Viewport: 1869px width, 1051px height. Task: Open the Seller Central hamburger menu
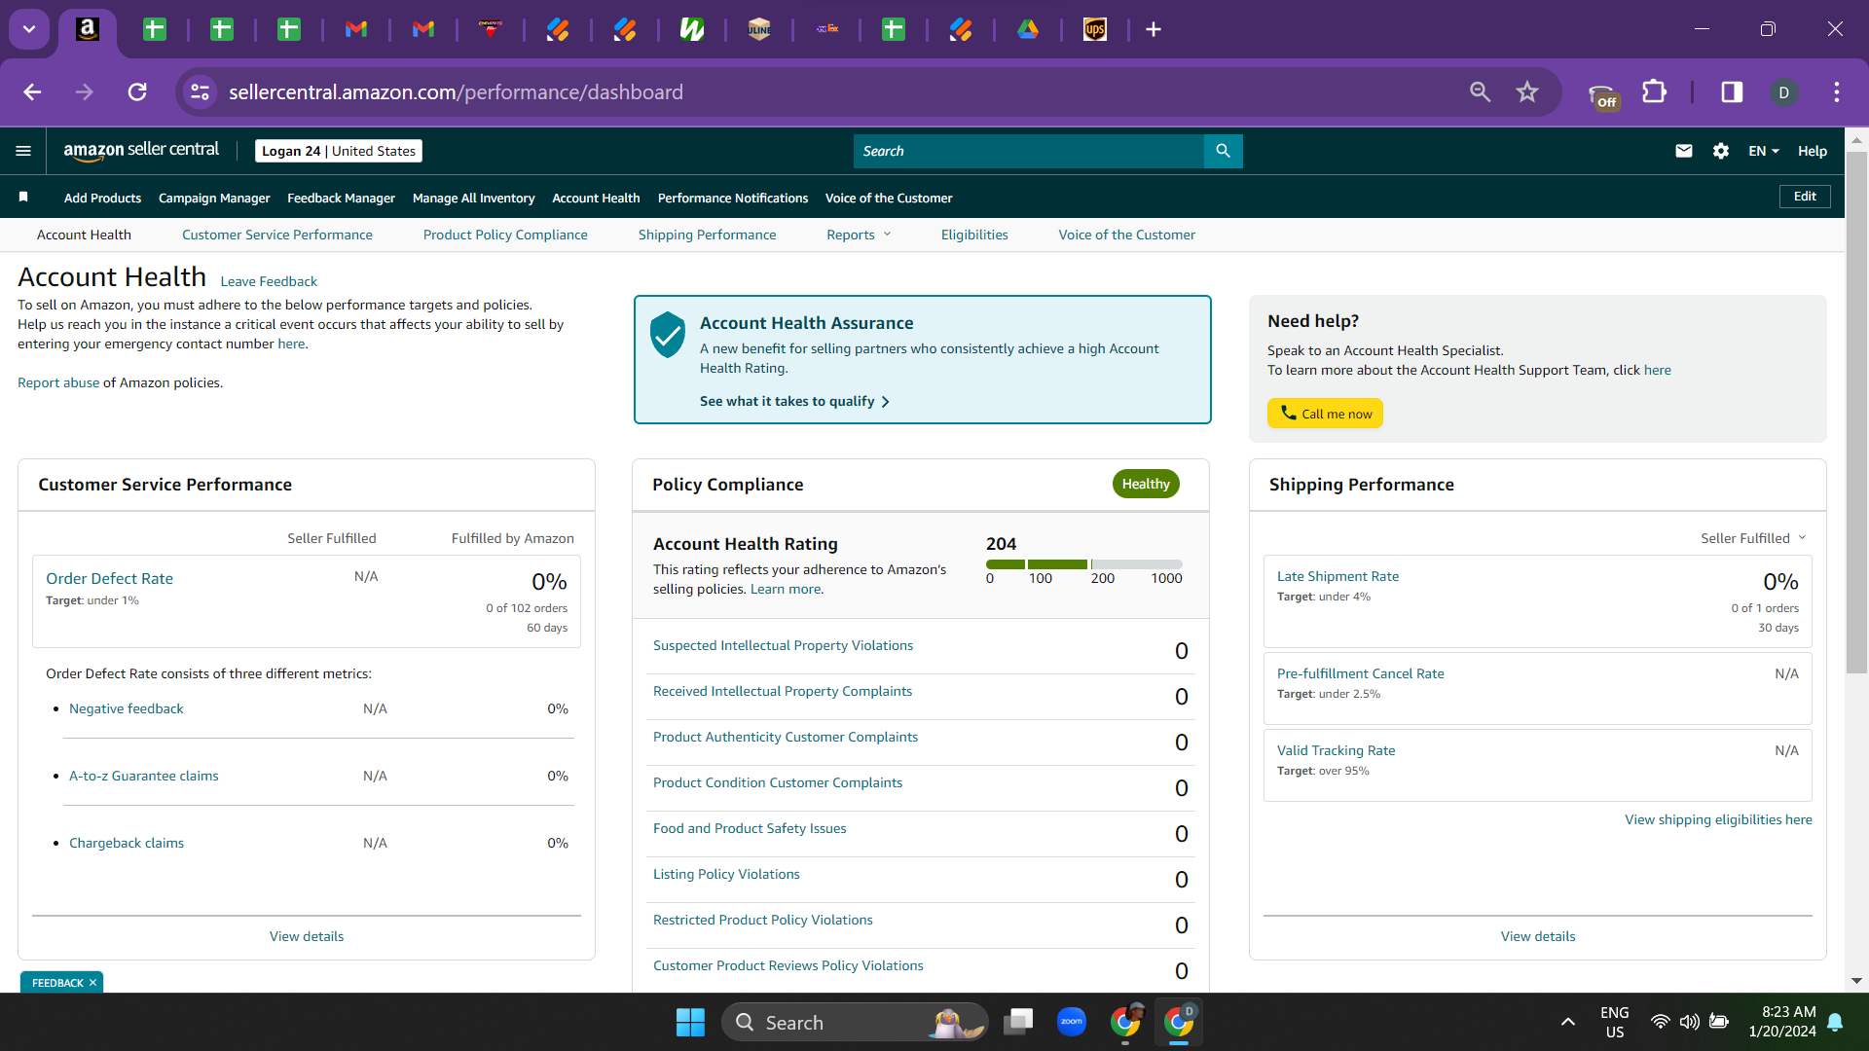pyautogui.click(x=23, y=151)
